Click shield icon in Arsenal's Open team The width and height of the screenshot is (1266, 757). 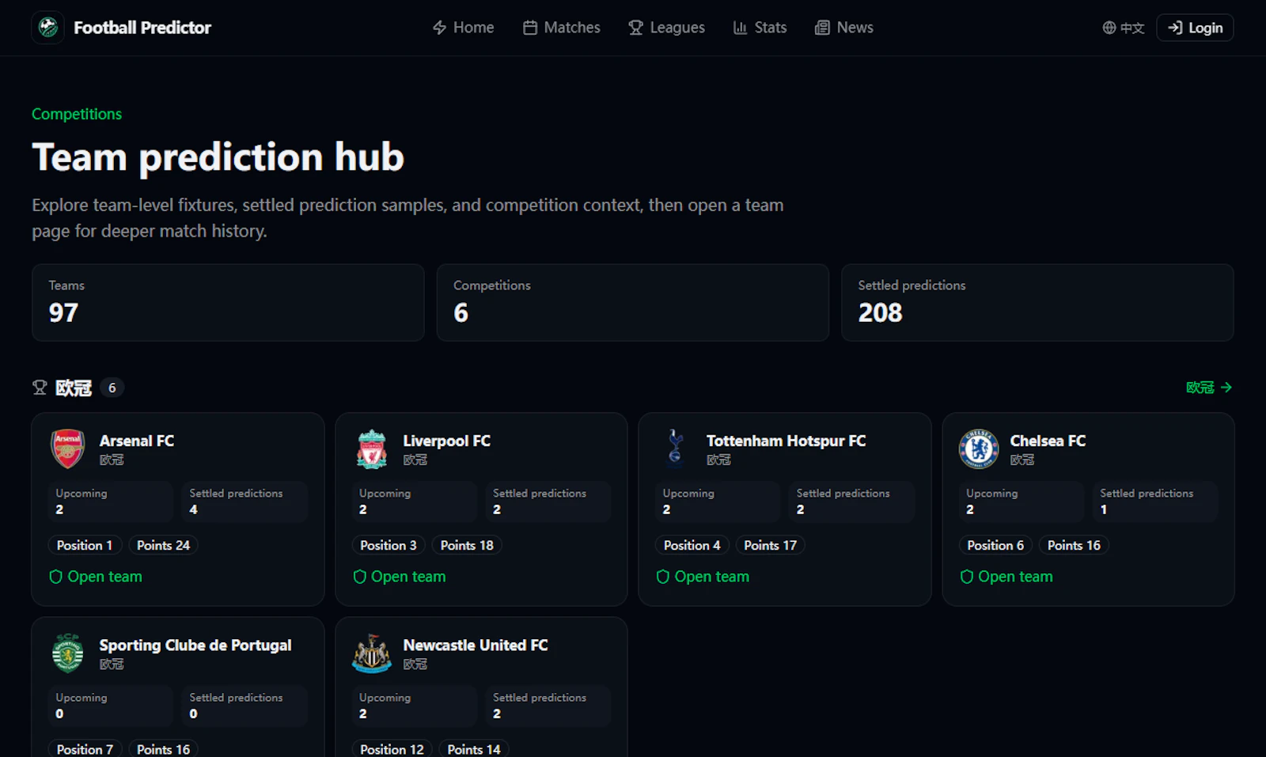pyautogui.click(x=56, y=577)
